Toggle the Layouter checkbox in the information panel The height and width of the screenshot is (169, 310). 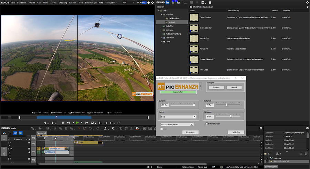point(267,158)
